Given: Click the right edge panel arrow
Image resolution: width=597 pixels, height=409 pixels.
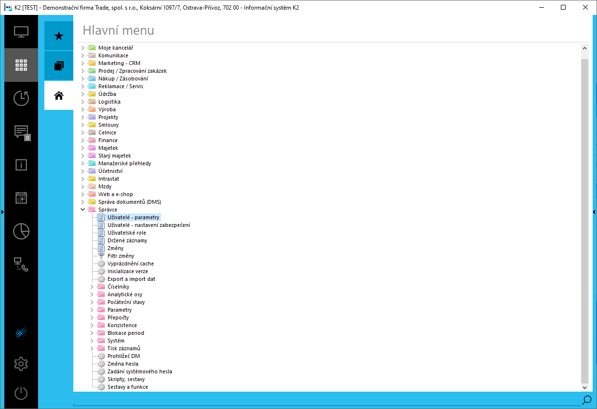Looking at the screenshot, I should (x=594, y=212).
